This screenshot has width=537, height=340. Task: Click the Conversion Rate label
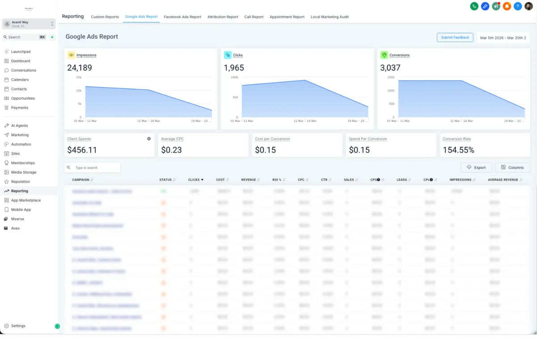tap(457, 139)
